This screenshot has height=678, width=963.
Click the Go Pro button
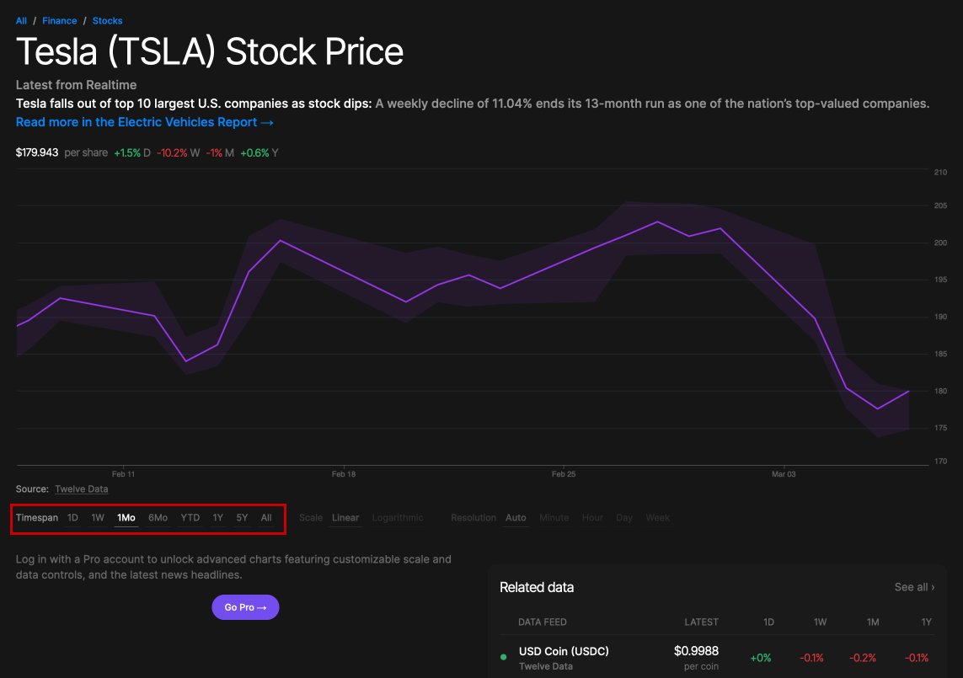(246, 607)
